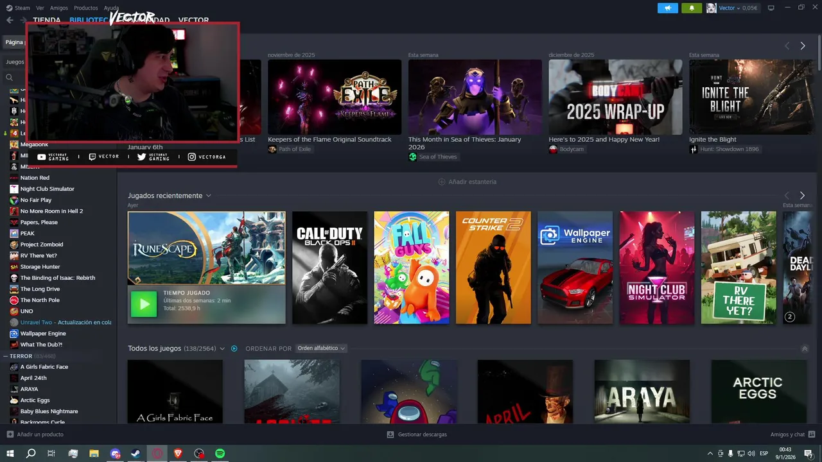Click the plus icon for Añadir estantería

click(x=442, y=182)
